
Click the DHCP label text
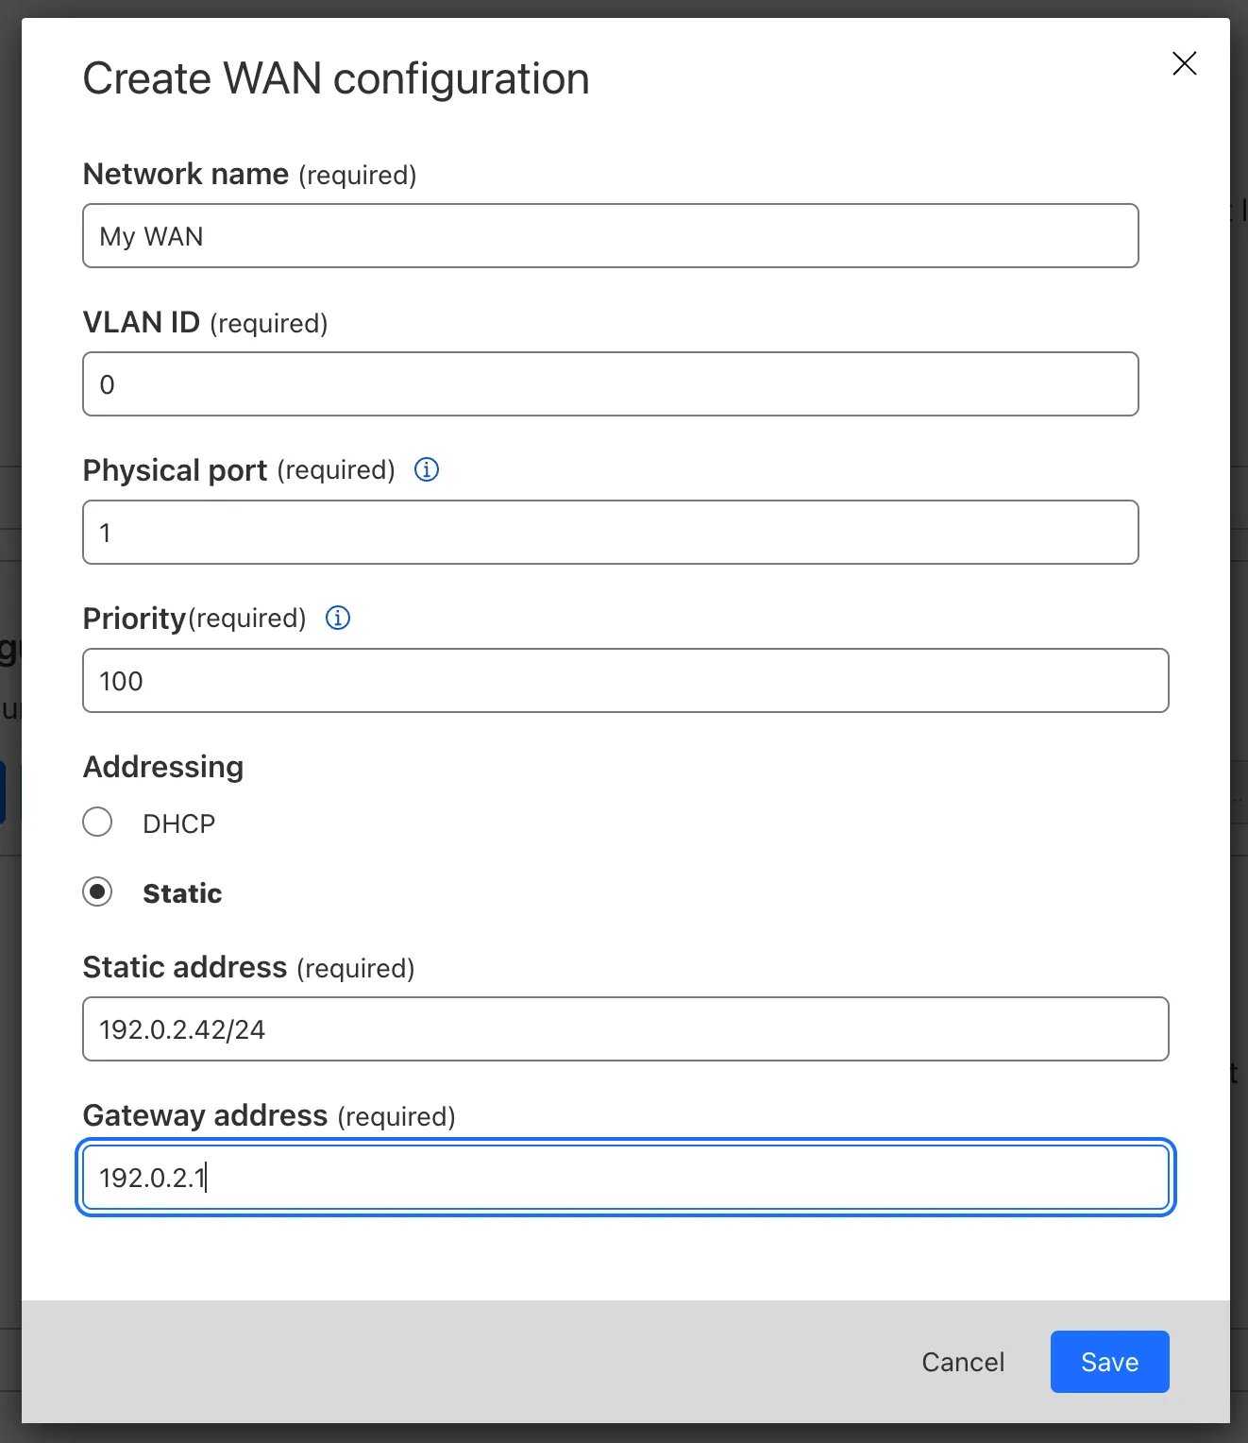(178, 823)
